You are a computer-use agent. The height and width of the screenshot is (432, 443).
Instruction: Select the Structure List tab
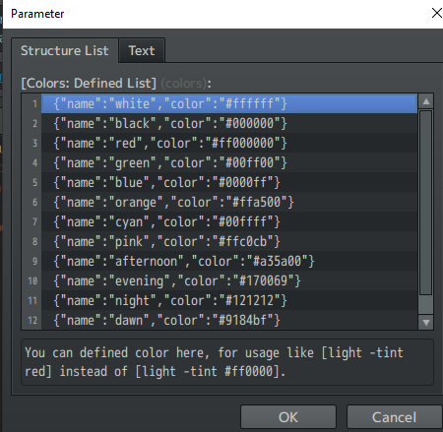click(65, 51)
